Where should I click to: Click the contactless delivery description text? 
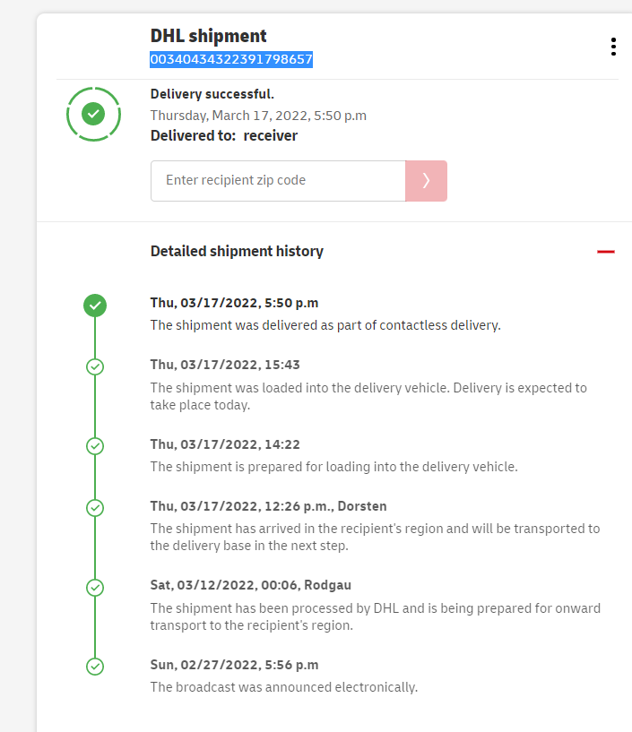click(x=325, y=325)
